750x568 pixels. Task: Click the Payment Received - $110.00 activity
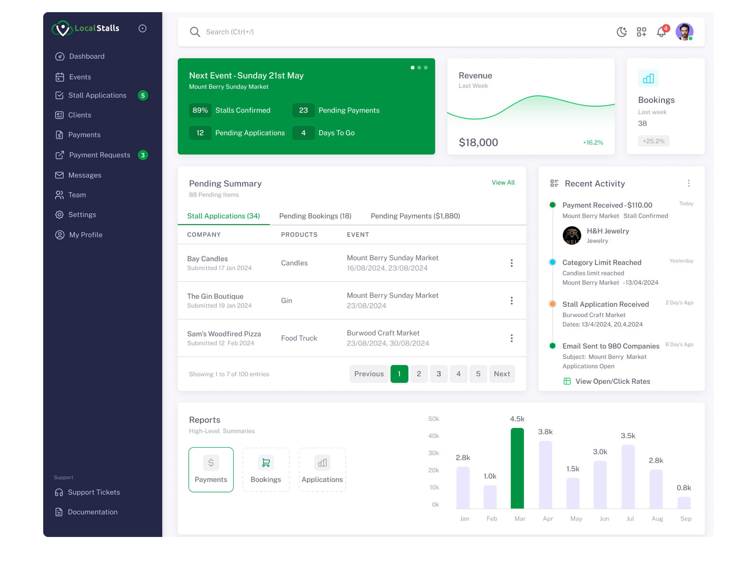point(607,205)
